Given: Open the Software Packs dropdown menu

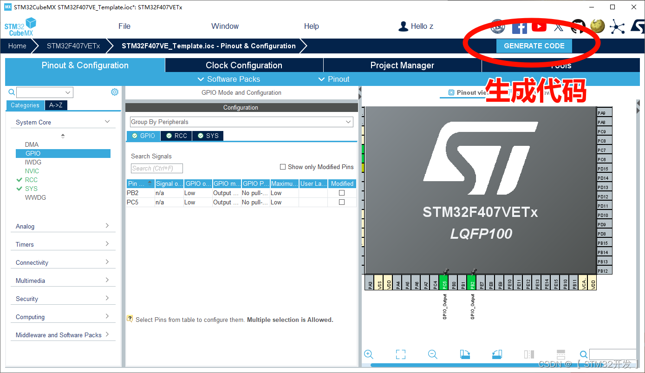Looking at the screenshot, I should 229,79.
